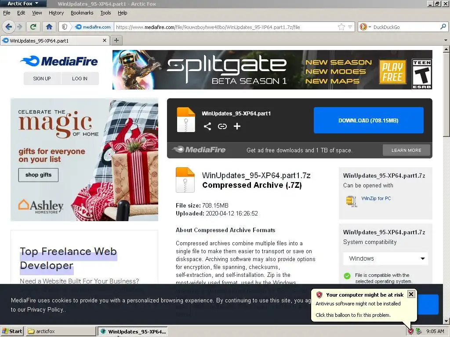Click the WinZip for PC icon
This screenshot has height=337, width=450.
pos(351,201)
